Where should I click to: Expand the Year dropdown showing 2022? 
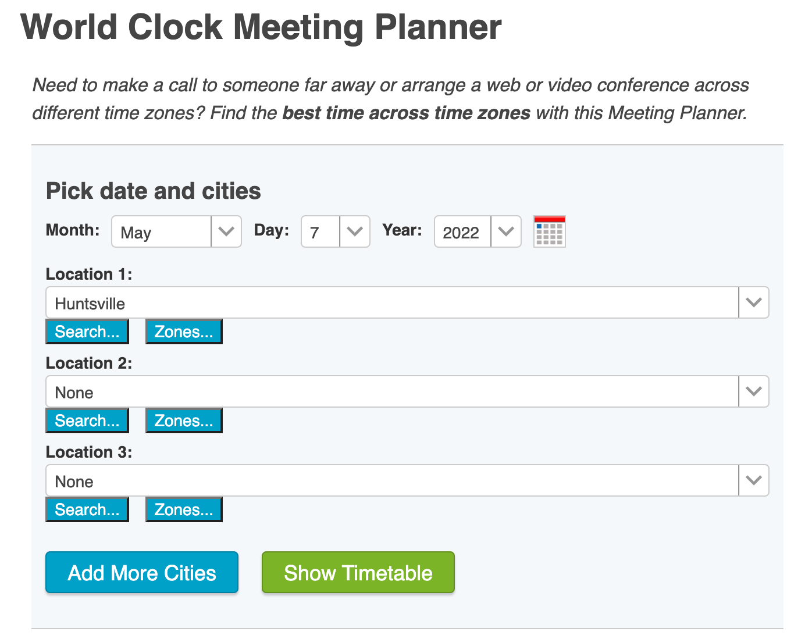477,231
